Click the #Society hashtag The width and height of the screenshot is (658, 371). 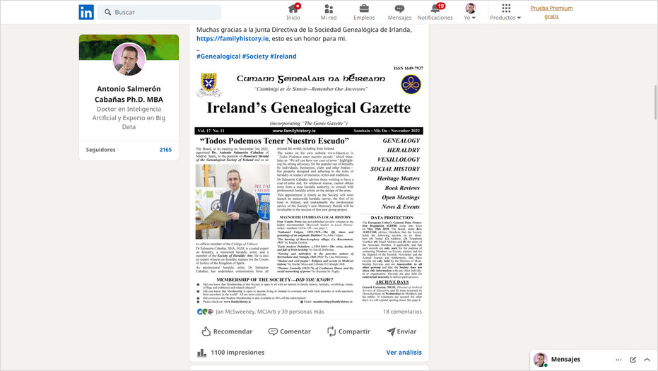(255, 57)
